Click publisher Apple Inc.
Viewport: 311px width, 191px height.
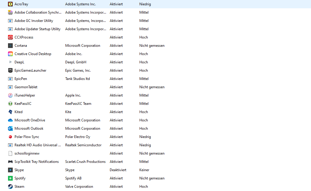[x=73, y=95]
